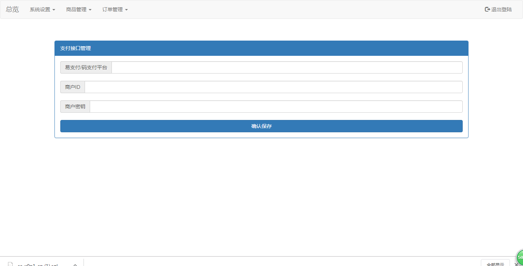
Task: Click into the 商户ID text field
Action: [273, 87]
